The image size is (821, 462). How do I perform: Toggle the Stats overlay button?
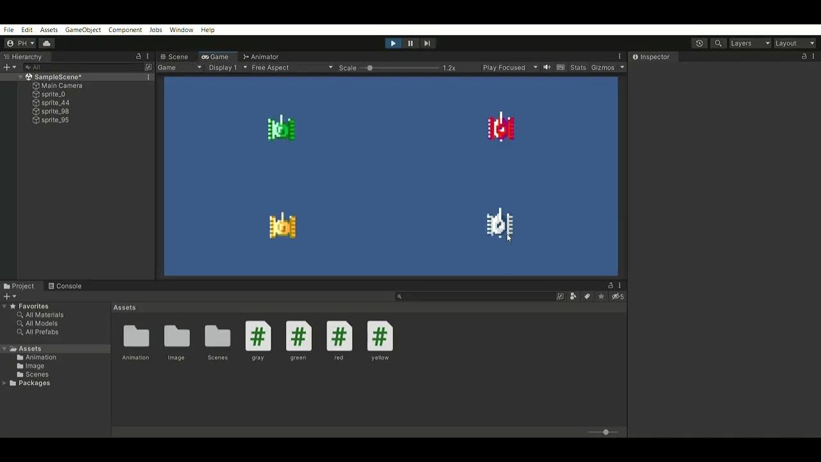tap(578, 67)
